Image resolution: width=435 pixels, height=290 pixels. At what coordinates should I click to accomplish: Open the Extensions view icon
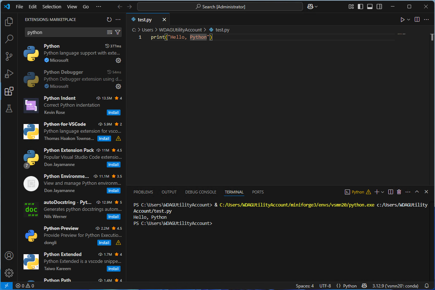tap(9, 91)
